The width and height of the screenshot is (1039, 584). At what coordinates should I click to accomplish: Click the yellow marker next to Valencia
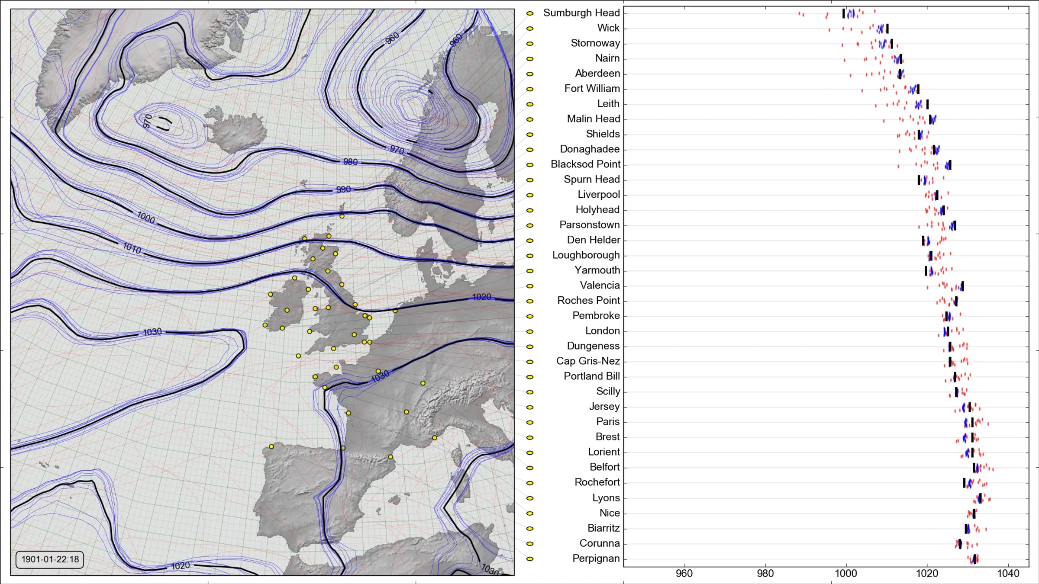point(529,286)
